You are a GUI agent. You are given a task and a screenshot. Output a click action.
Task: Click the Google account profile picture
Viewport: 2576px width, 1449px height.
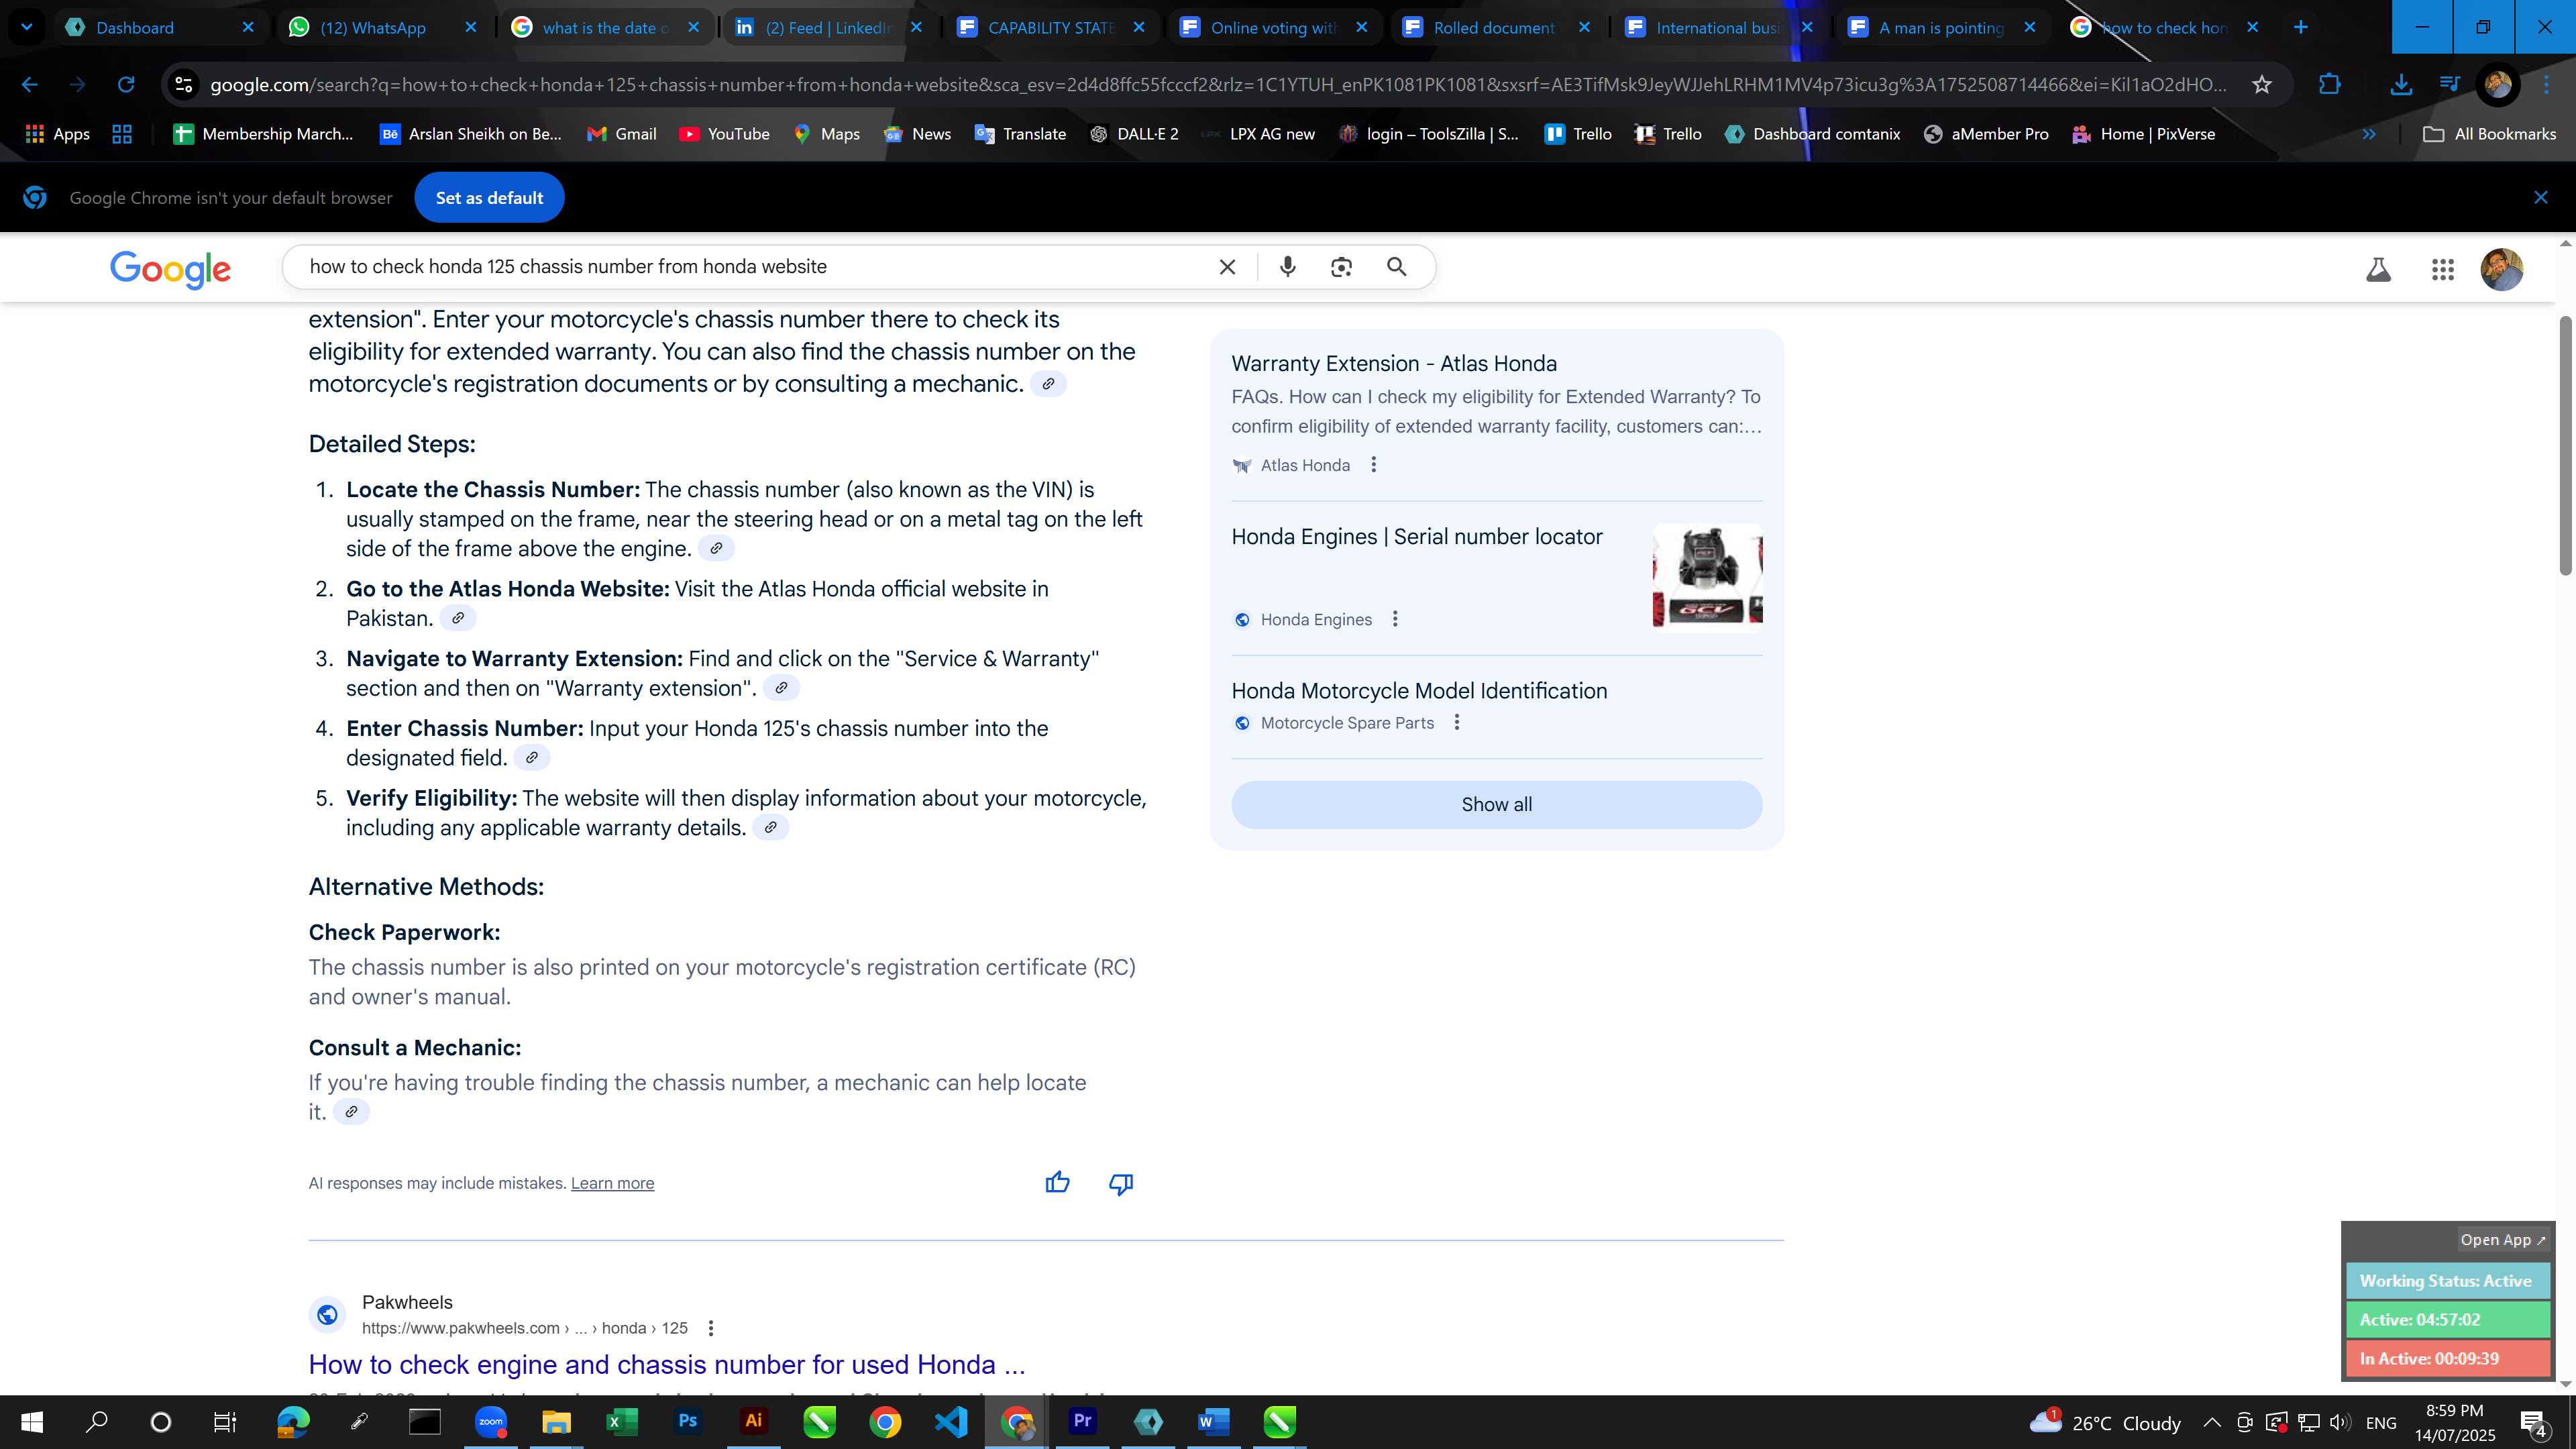[x=2501, y=269]
